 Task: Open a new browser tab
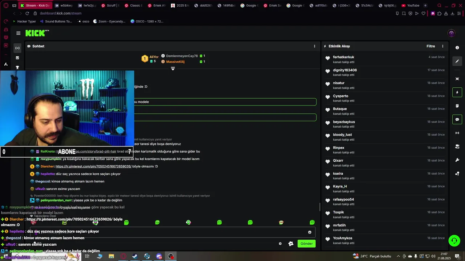tap(425, 5)
